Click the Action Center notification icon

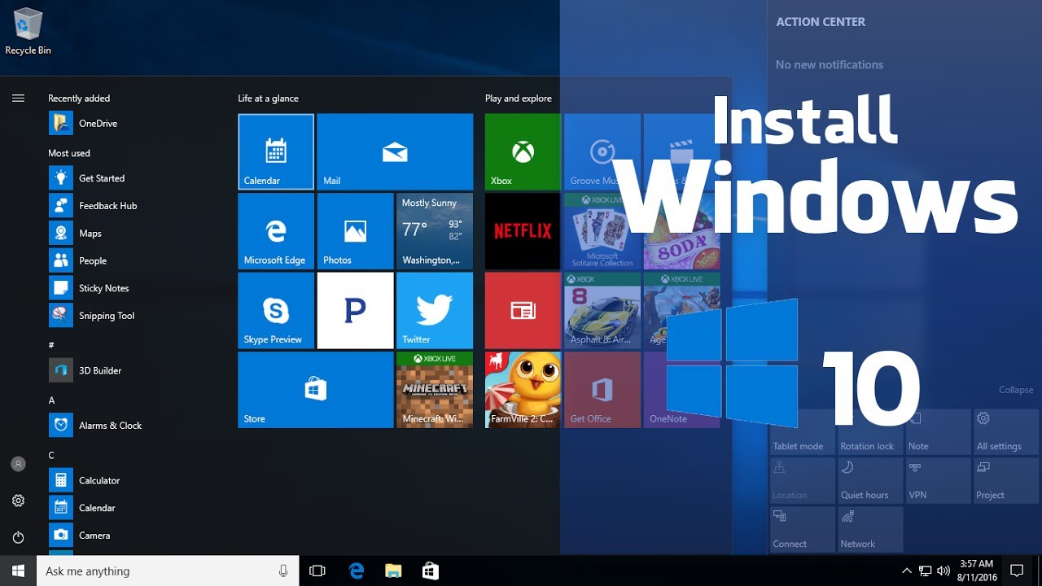(x=1017, y=571)
